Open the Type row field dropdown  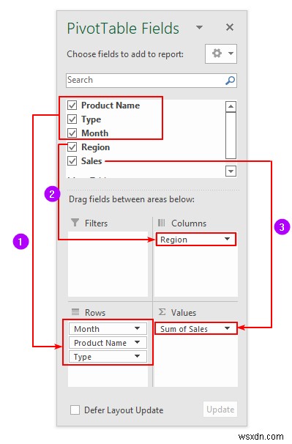click(138, 356)
